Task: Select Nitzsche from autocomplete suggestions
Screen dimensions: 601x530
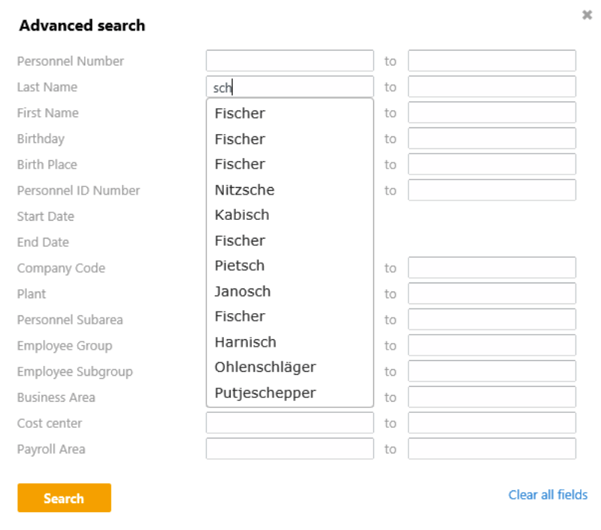Action: (245, 190)
